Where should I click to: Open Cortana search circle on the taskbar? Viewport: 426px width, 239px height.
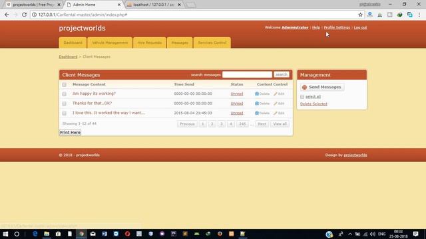[17, 234]
